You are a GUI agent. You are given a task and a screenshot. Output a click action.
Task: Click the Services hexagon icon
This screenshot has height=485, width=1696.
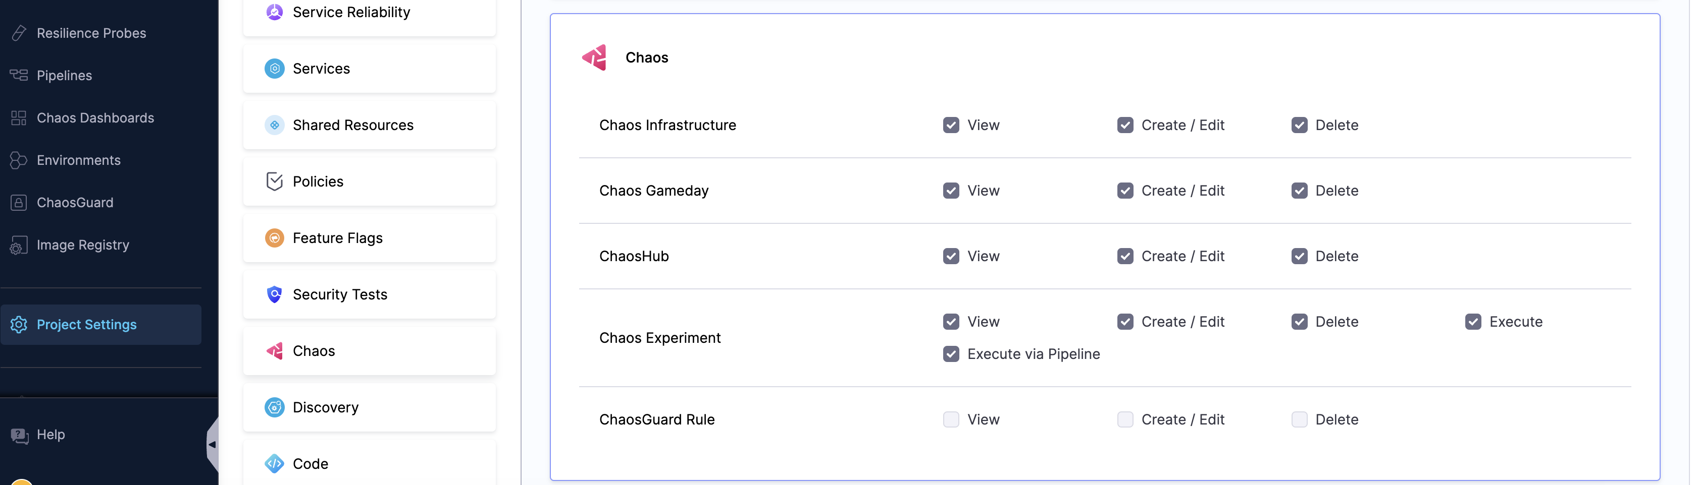274,69
